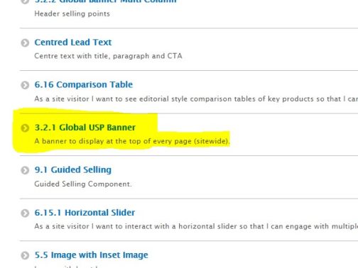Click the 'Header selling points' description text
Image resolution: width=358 pixels, height=268 pixels.
coord(72,13)
